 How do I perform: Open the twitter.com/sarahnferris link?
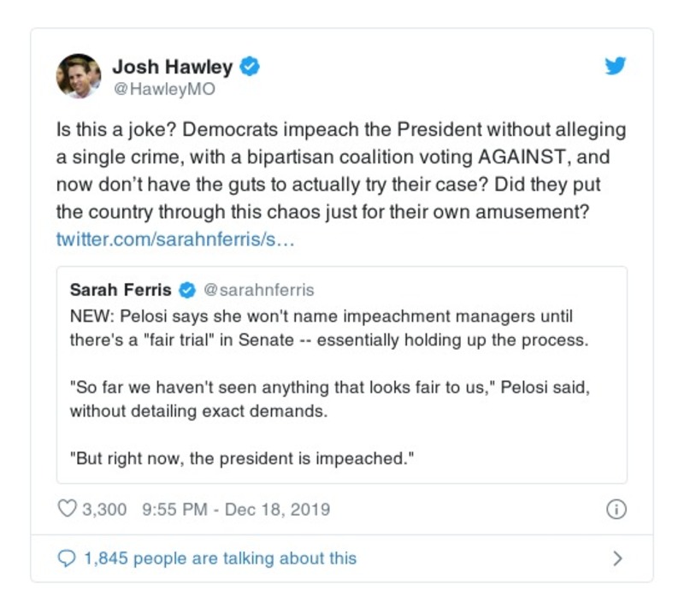coord(175,239)
